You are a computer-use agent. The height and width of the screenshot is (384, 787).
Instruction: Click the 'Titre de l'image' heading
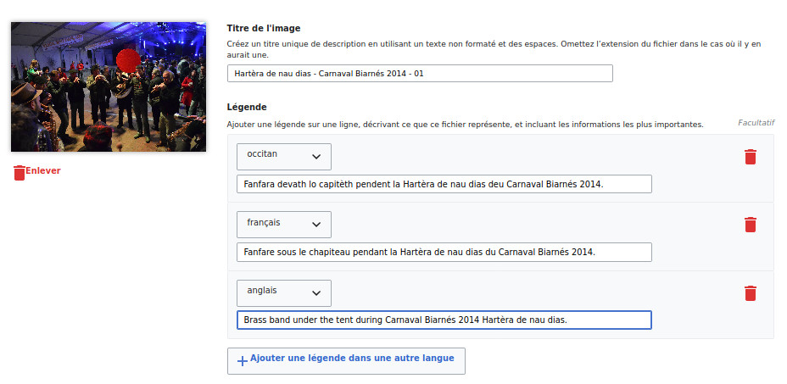click(264, 28)
